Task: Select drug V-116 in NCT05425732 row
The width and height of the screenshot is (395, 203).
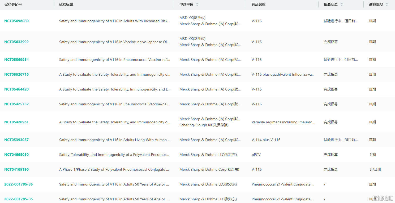Action: tap(257, 104)
